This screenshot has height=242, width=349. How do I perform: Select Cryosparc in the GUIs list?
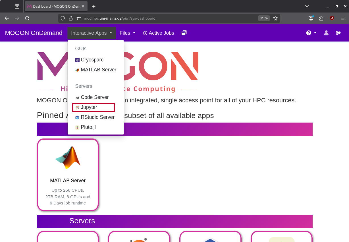tap(96, 60)
